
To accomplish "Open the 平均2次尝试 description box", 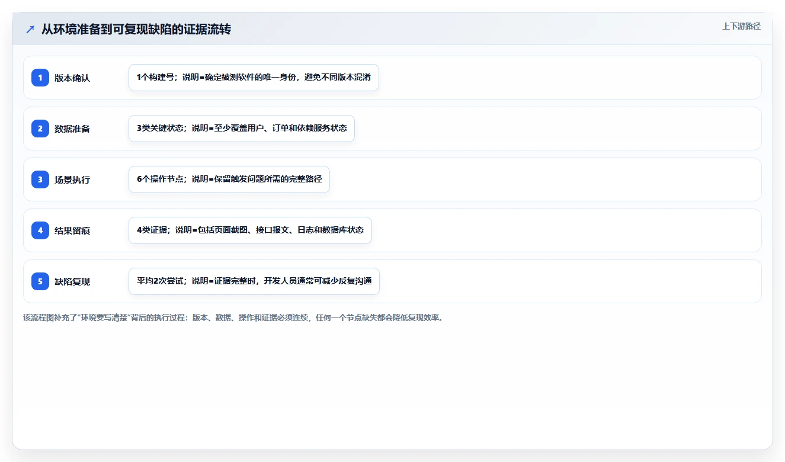I will [254, 281].
